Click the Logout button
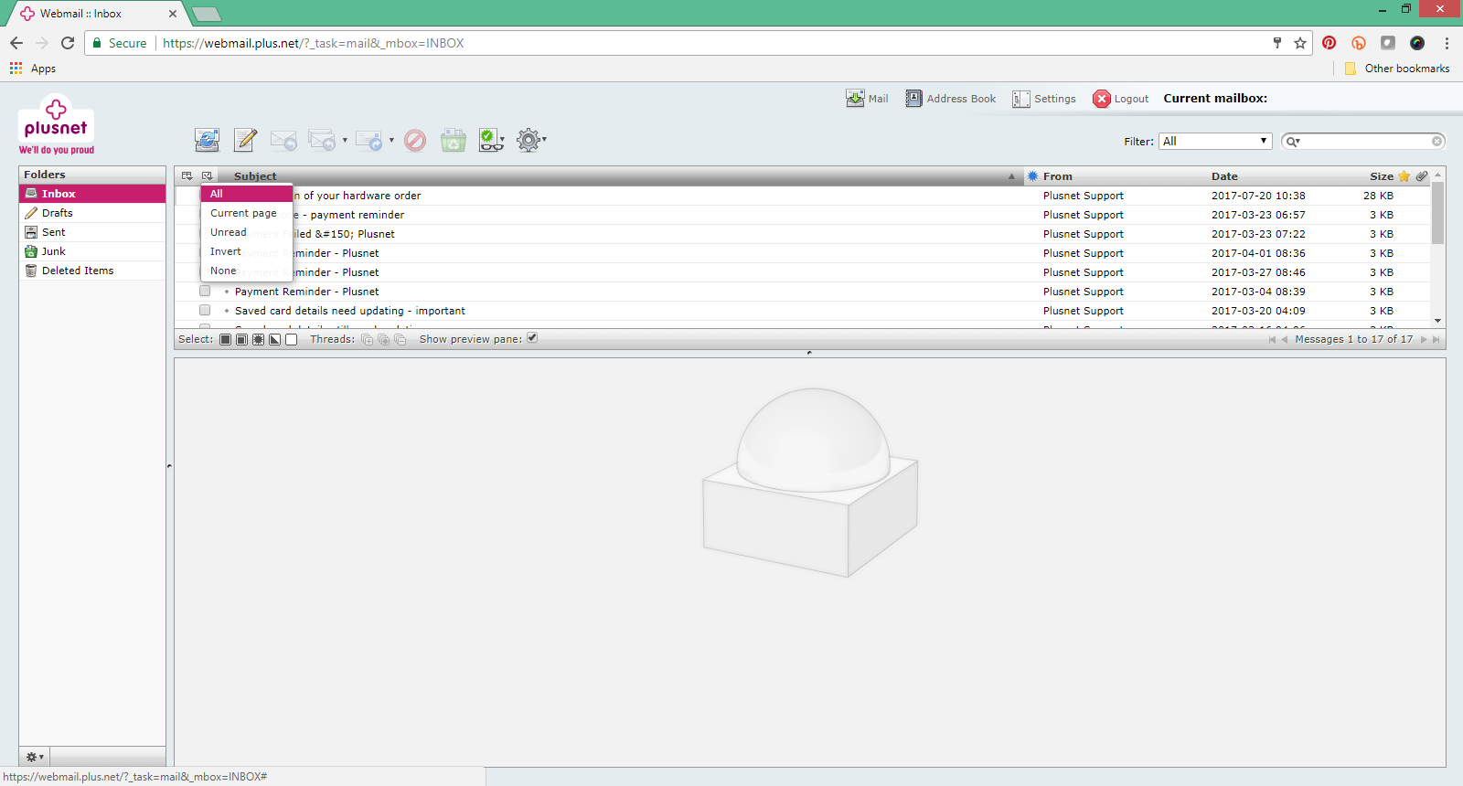 coord(1121,99)
